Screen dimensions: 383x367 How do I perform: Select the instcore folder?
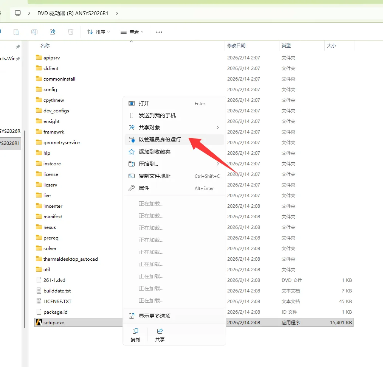click(52, 163)
